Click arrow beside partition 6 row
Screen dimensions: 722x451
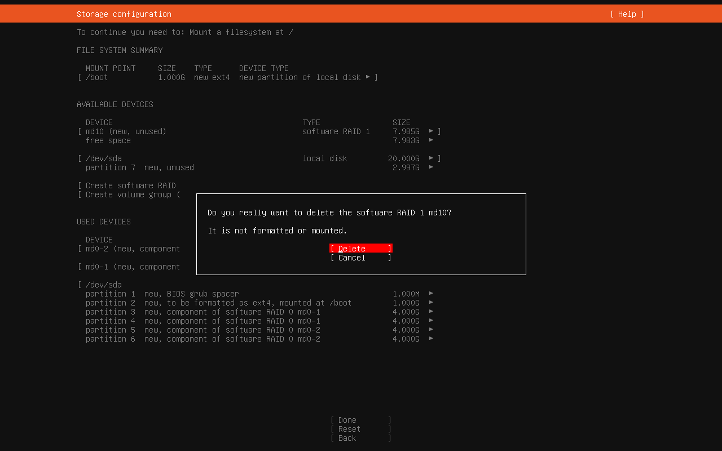click(431, 339)
